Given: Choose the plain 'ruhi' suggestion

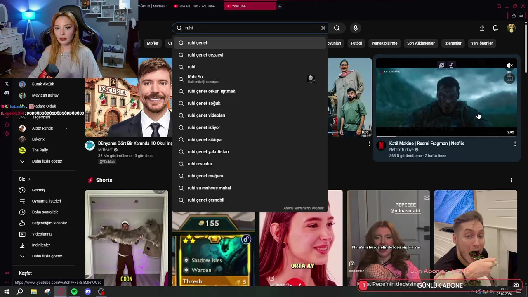Looking at the screenshot, I should pyautogui.click(x=250, y=67).
